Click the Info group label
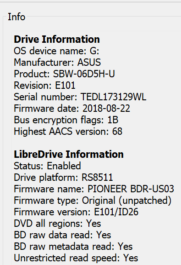The height and width of the screenshot is (265, 181). click(16, 17)
